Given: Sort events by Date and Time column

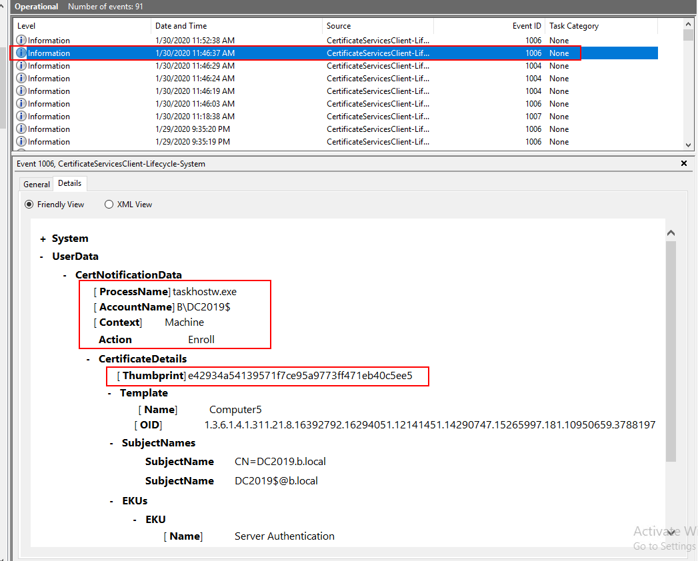Looking at the screenshot, I should click(181, 26).
